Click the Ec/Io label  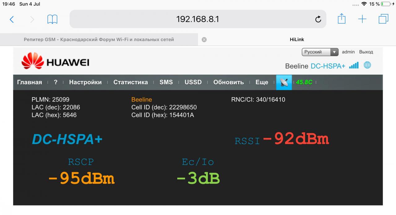tap(198, 162)
